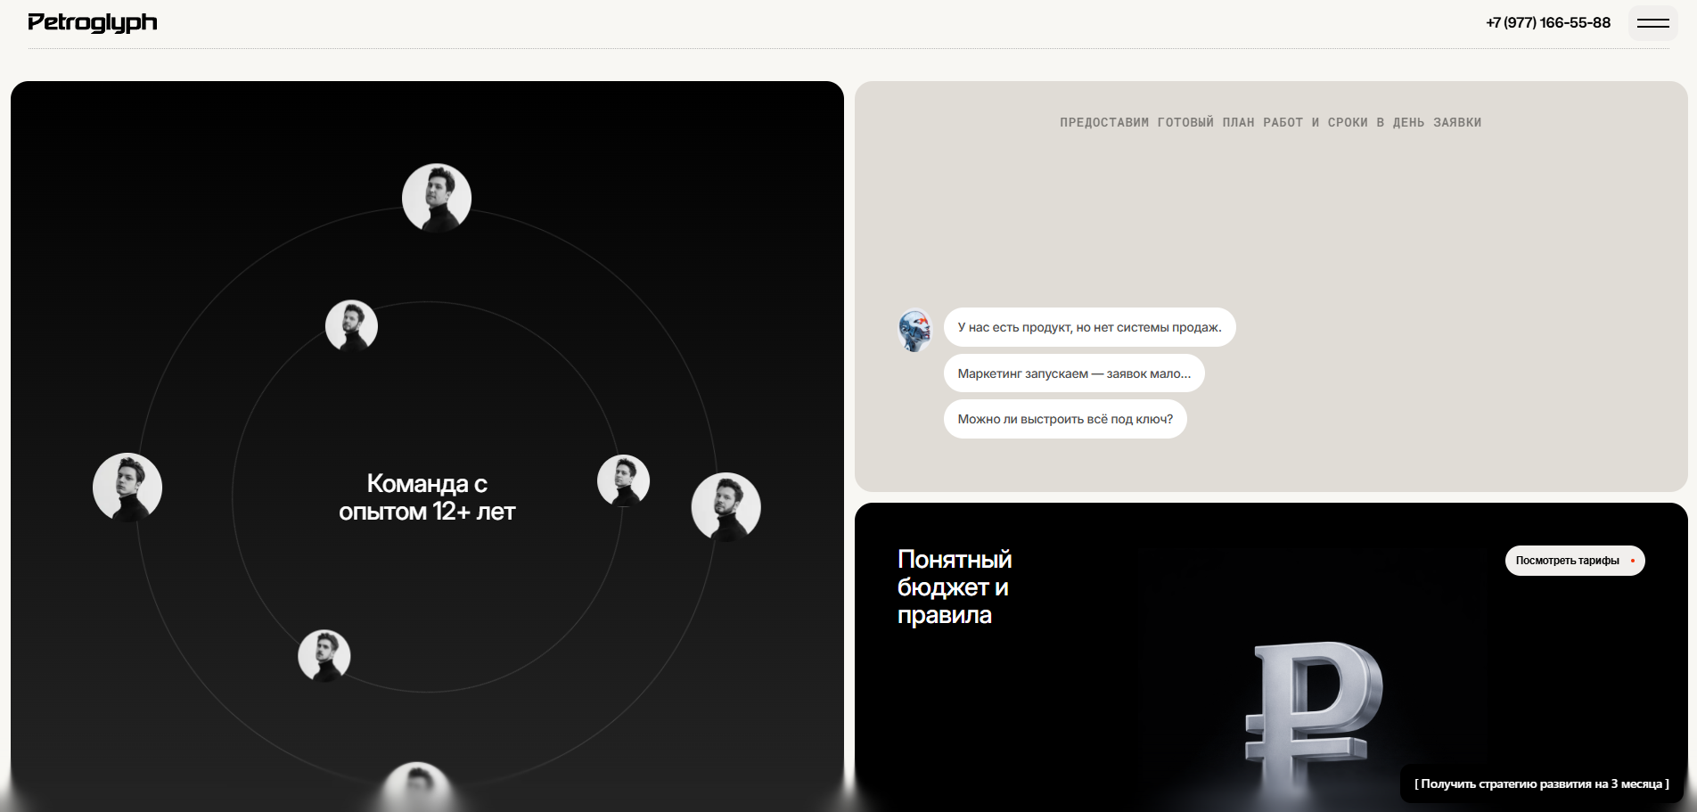Click upper-left portrait on the inner orbit
The image size is (1697, 812).
(x=351, y=326)
